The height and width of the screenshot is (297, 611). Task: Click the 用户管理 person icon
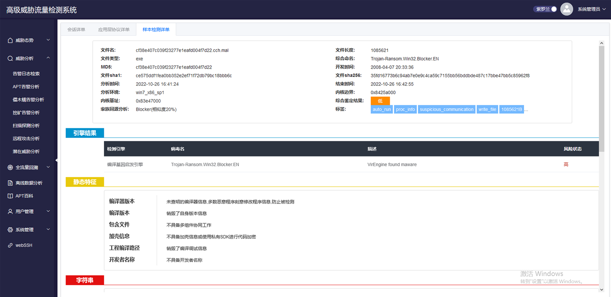click(x=10, y=211)
